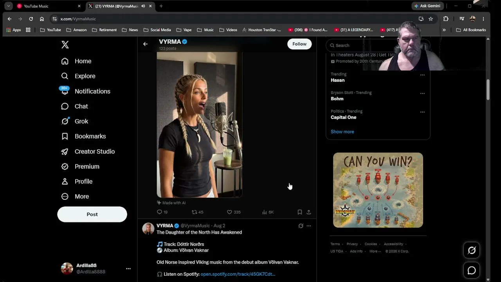
Task: Click the Grok icon on the Aug 2 post
Action: (301, 226)
